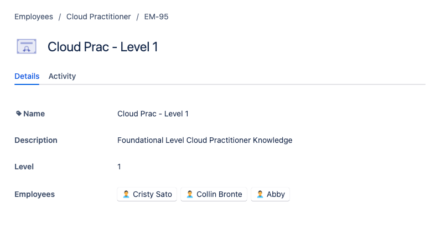The image size is (440, 235).
Task: Click Collin Bronte's avatar icon
Action: pos(190,194)
